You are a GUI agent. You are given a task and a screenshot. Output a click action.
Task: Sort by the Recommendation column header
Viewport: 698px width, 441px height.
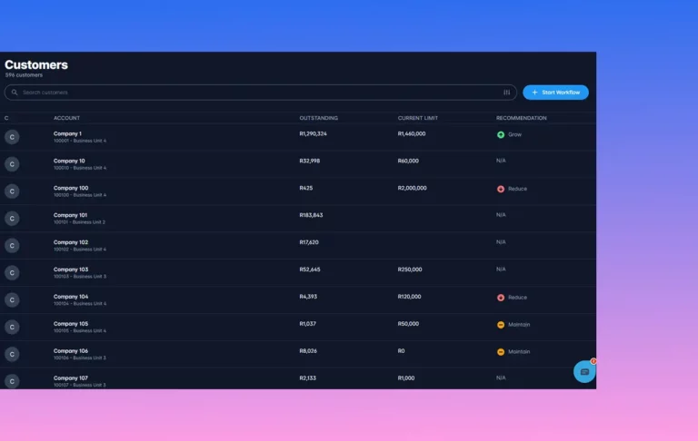click(x=521, y=118)
